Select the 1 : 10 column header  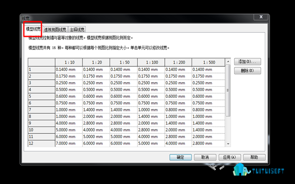(x=69, y=62)
